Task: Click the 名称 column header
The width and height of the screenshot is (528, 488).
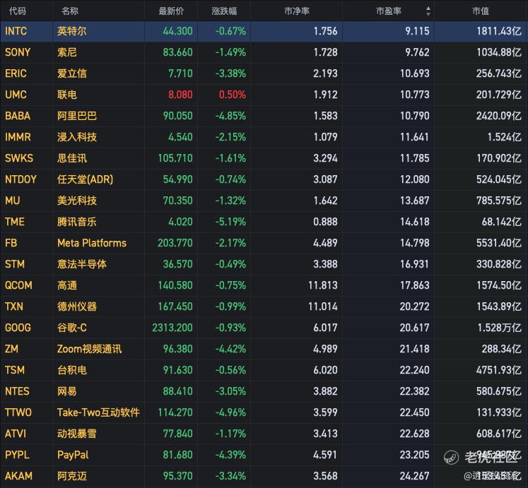Action: coord(70,11)
